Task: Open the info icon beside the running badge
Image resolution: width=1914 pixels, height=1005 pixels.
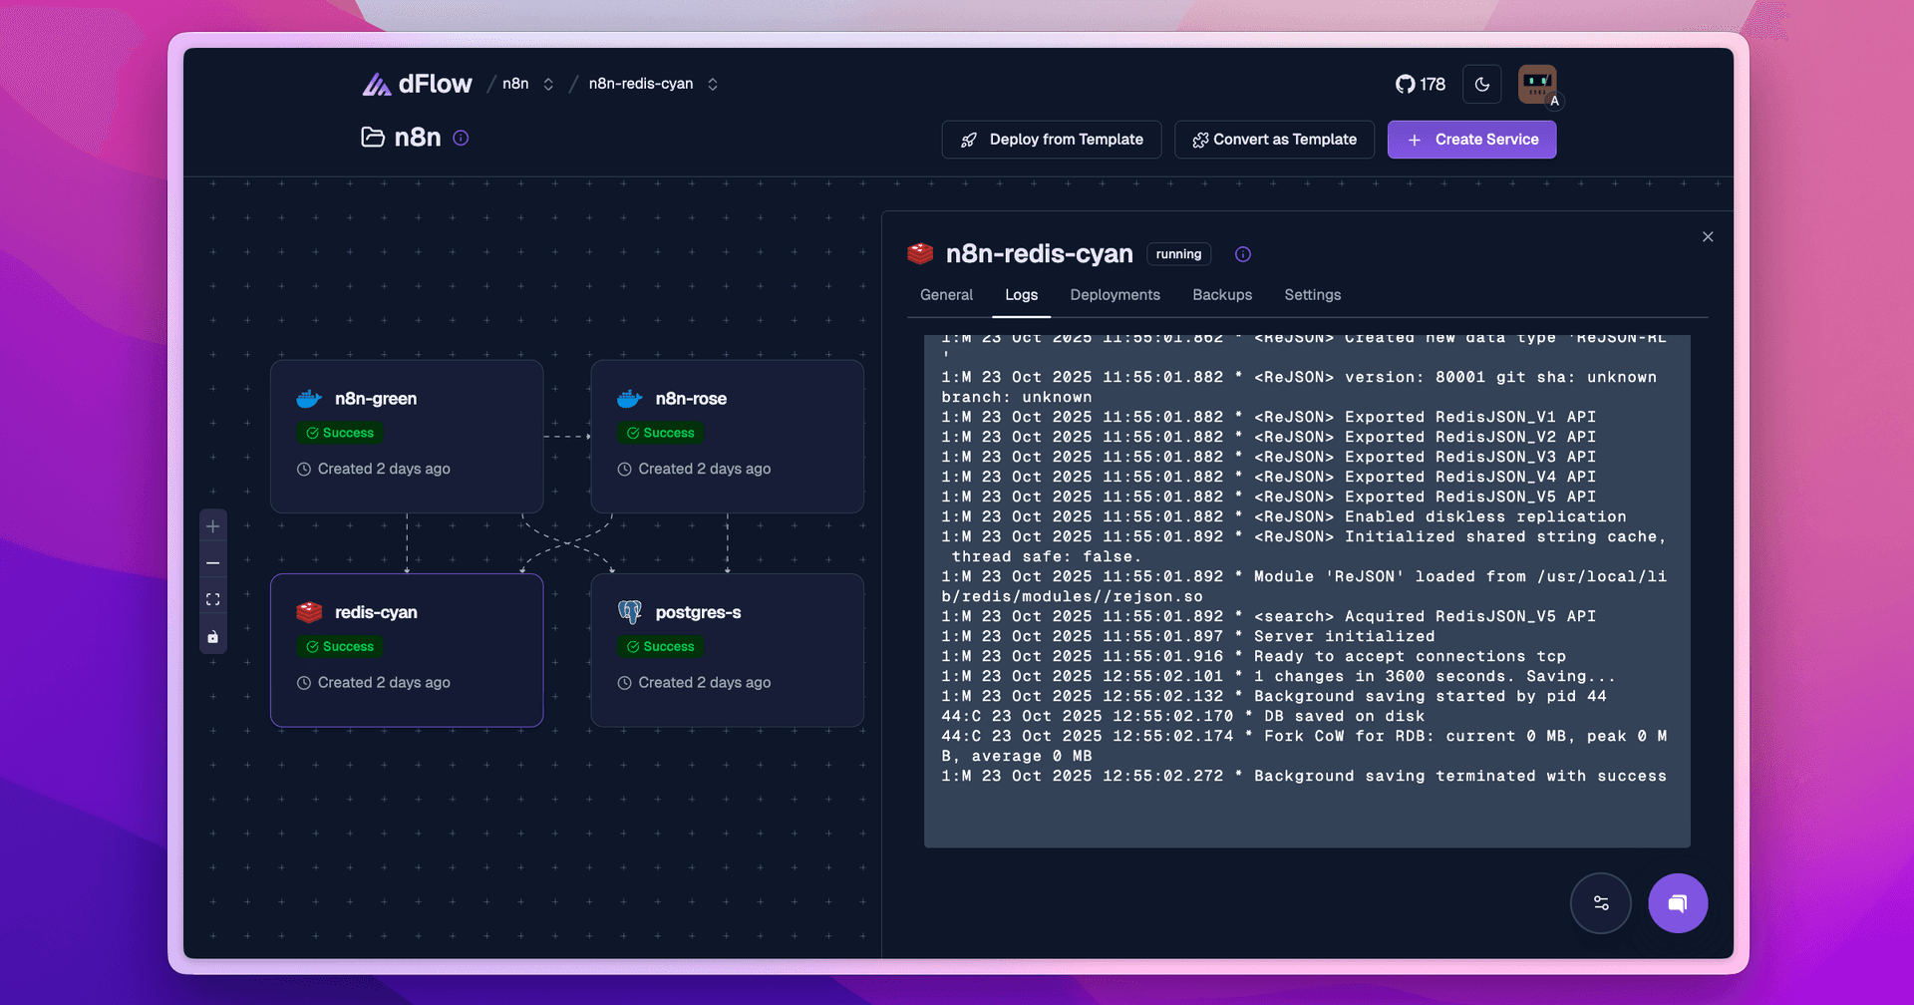Action: coord(1242,254)
